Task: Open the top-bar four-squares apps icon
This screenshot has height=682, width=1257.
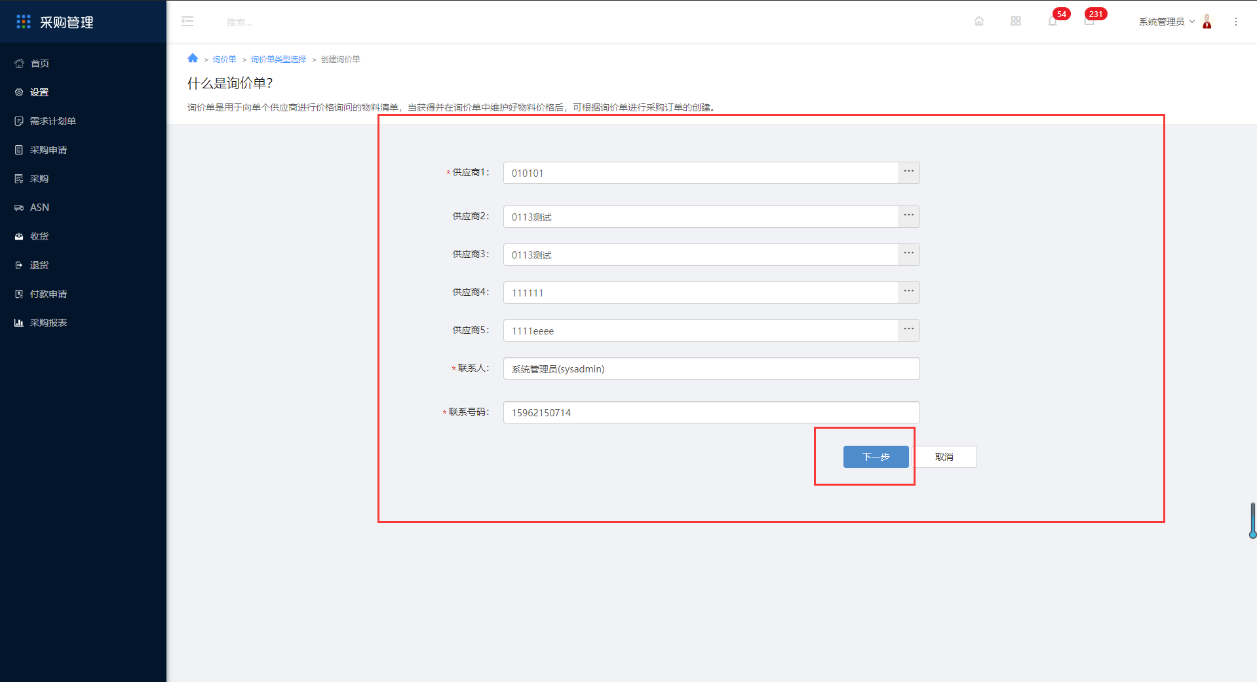Action: [x=1016, y=22]
